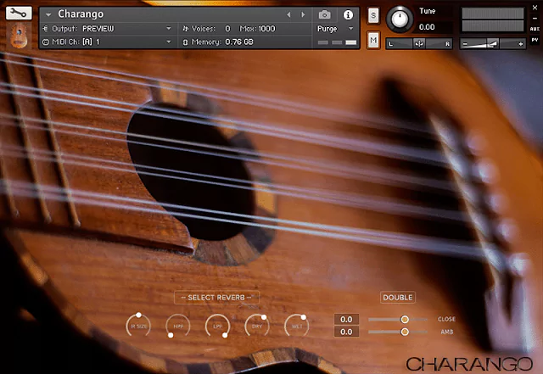The image size is (543, 374).
Task: Increase volume with the plus icon
Action: (520, 44)
